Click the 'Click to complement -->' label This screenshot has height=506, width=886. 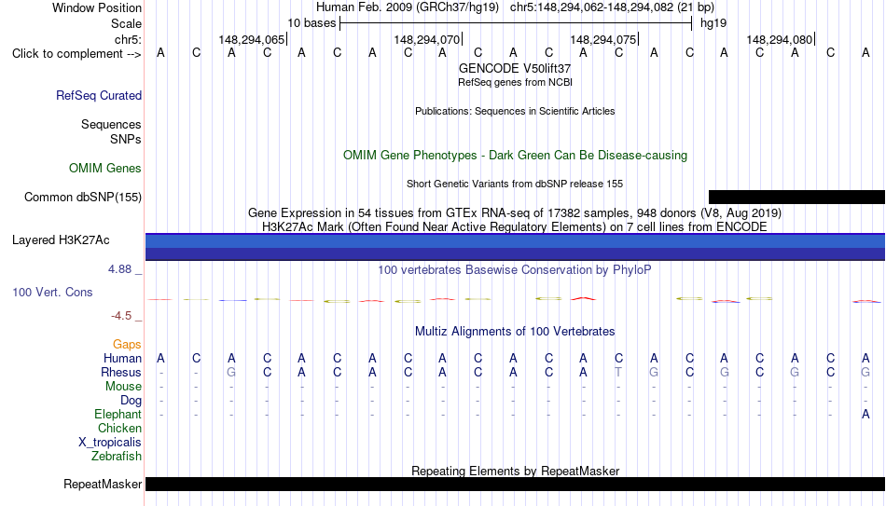[x=76, y=54]
